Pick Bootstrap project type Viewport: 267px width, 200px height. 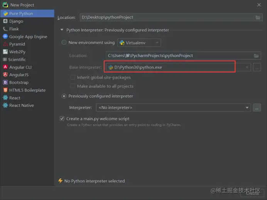[27, 82]
